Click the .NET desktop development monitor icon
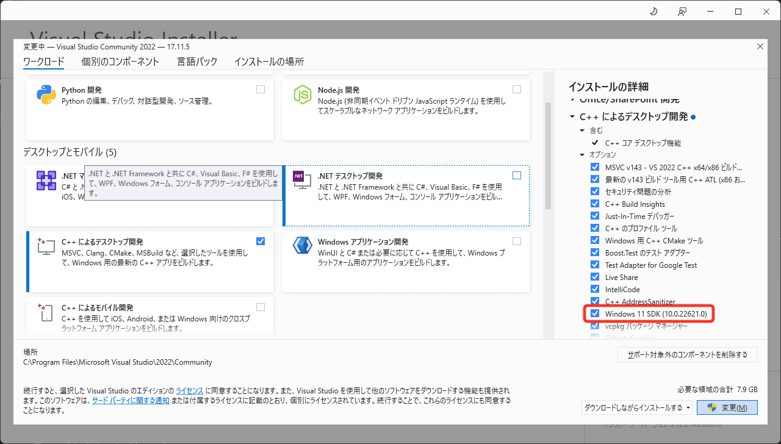 [303, 179]
